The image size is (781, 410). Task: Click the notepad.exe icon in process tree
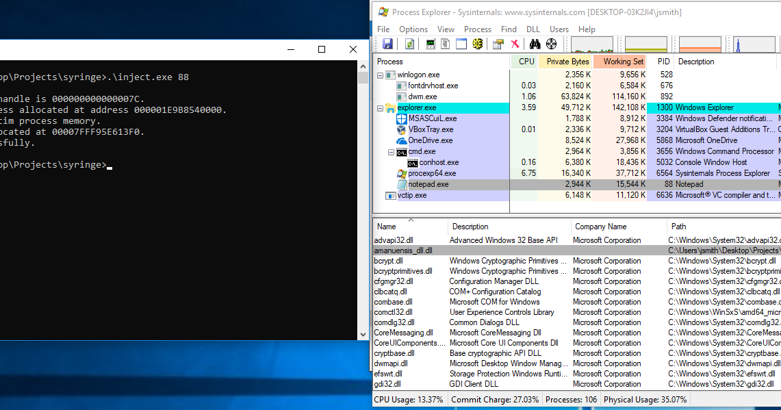pos(402,184)
